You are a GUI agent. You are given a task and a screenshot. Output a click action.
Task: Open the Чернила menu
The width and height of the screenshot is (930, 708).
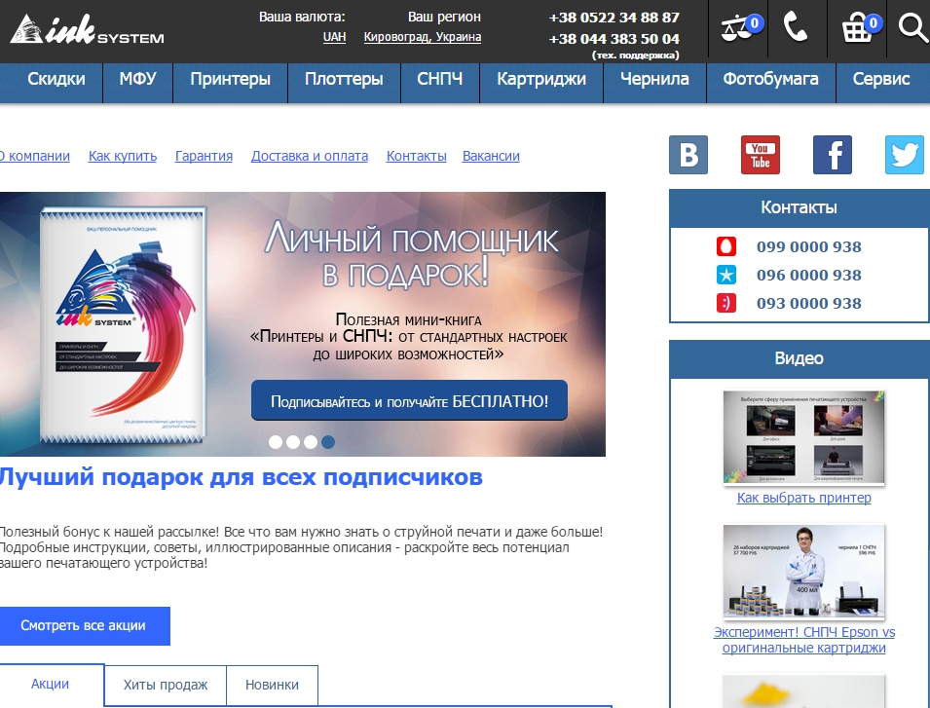pos(654,80)
